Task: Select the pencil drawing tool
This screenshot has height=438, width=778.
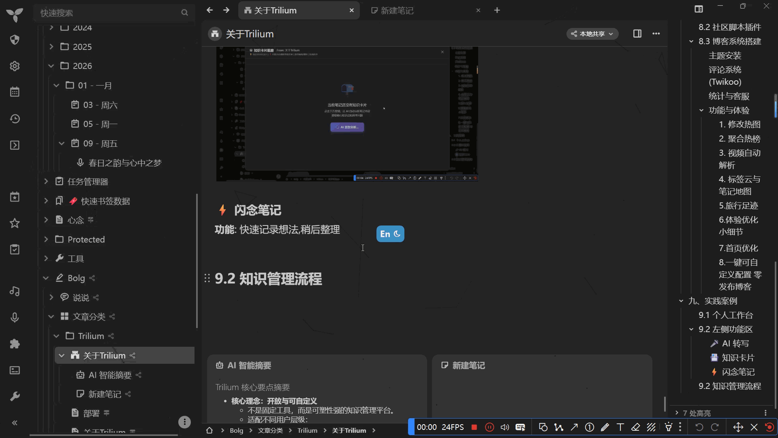Action: click(605, 427)
